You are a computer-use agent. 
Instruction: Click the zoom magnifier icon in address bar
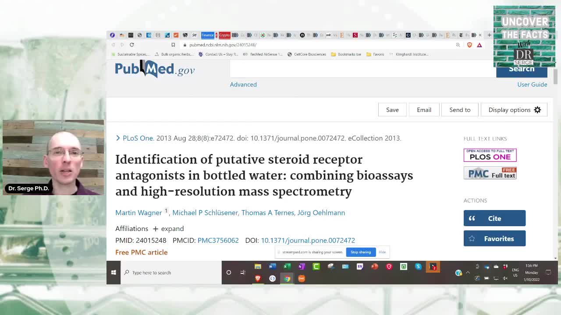click(458, 45)
